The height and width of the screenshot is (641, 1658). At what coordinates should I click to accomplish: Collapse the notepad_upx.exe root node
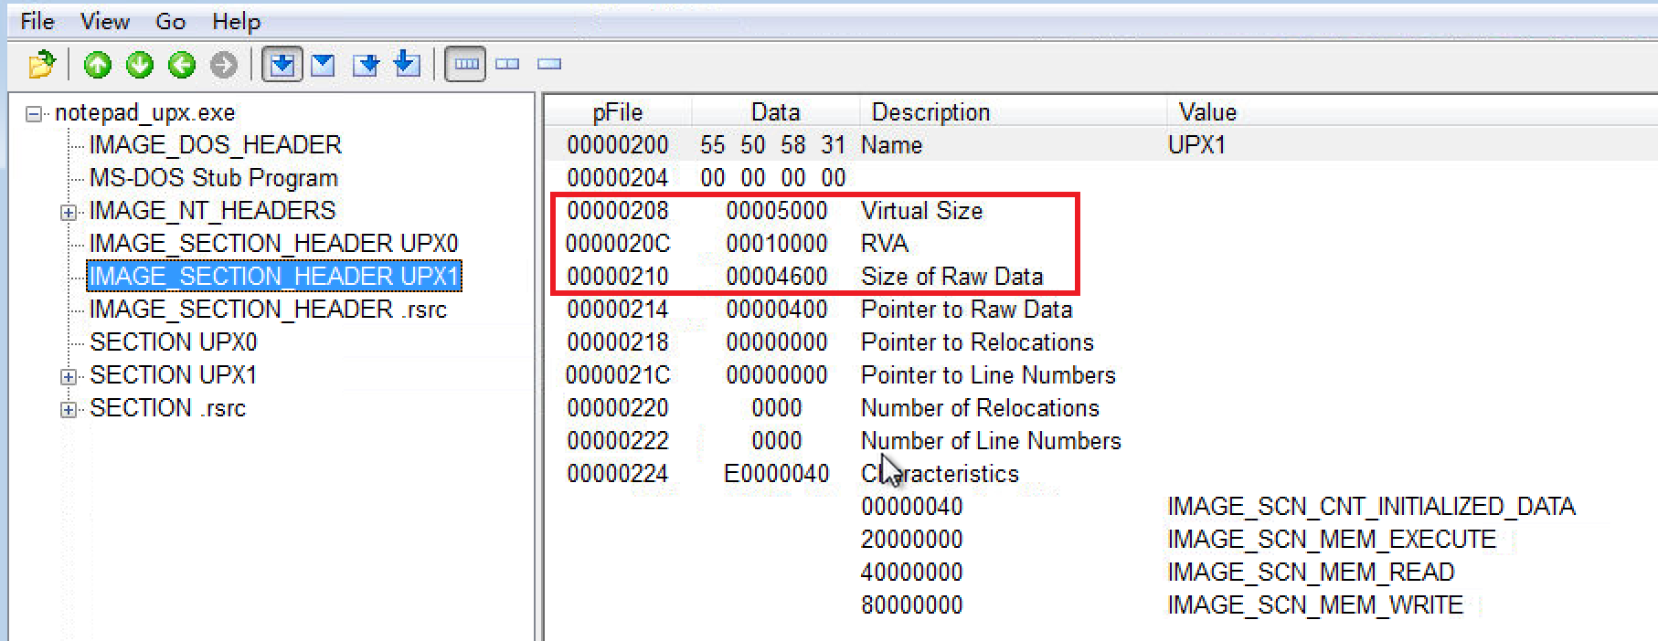34,114
